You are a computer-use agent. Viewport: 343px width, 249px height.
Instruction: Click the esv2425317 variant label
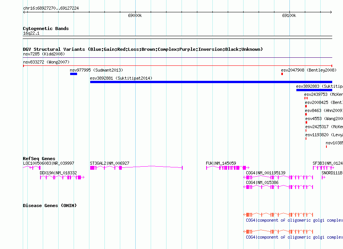[x=324, y=127]
